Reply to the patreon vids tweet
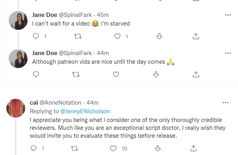The height and width of the screenshot is (155, 238). pos(36,74)
